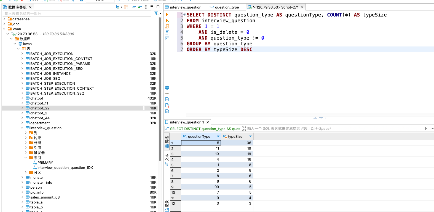The height and width of the screenshot is (212, 434).
Task: Collapse the 索引 indexes folder
Action: [x=26, y=158]
